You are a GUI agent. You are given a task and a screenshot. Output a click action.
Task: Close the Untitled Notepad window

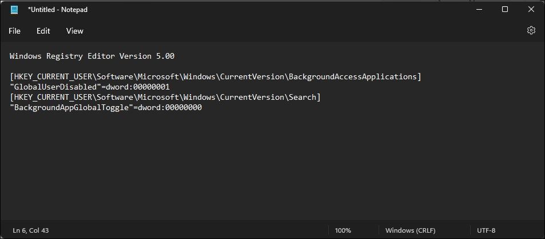click(x=531, y=10)
